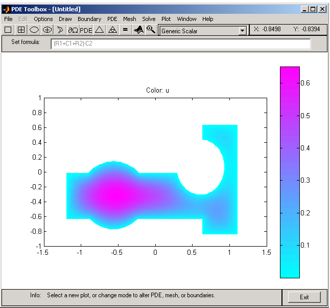The height and width of the screenshot is (308, 330).
Task: Toggle the zoom magnifier tool
Action: (151, 30)
